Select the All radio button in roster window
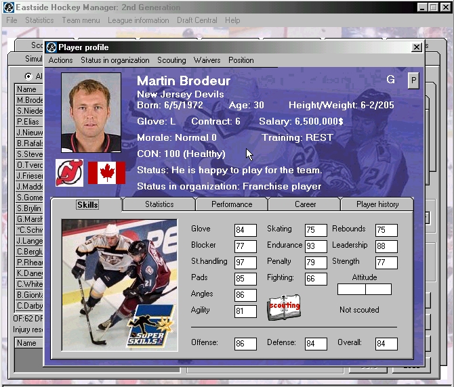The width and height of the screenshot is (454, 387). click(x=28, y=76)
